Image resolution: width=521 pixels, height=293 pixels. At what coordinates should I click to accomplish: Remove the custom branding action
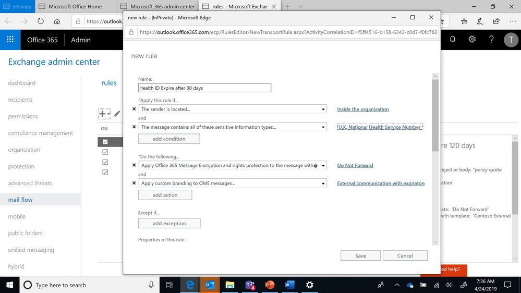pos(134,183)
